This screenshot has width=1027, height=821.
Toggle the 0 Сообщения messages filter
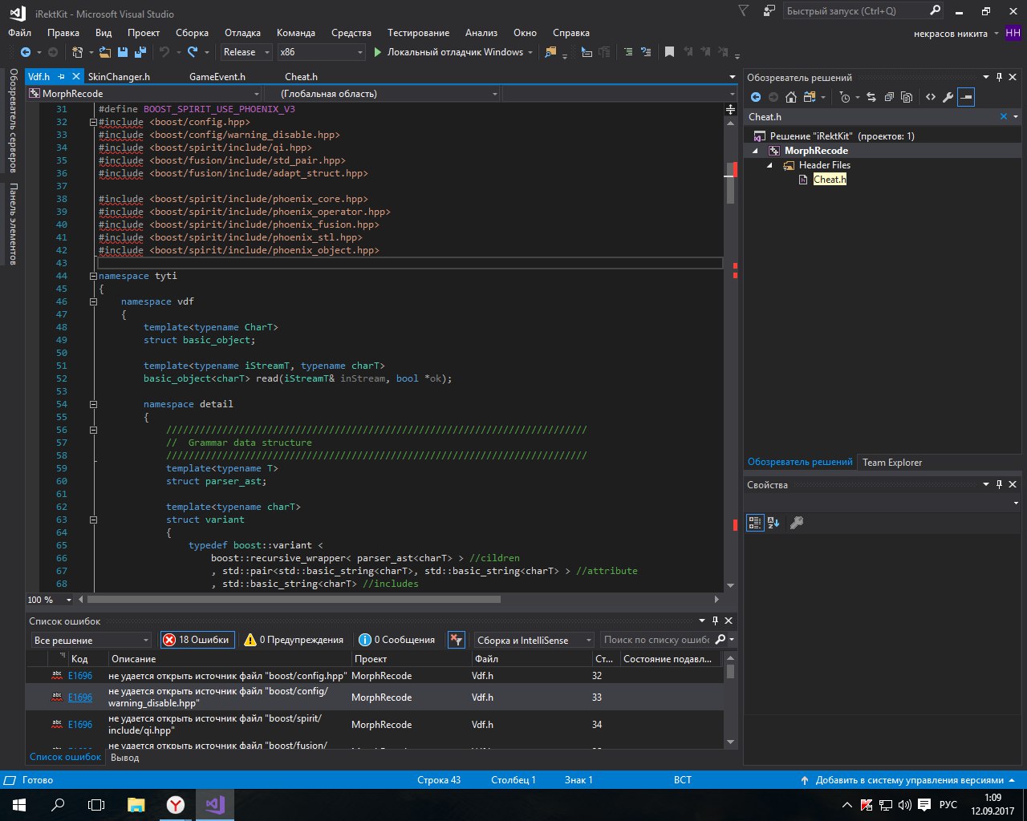click(x=397, y=640)
